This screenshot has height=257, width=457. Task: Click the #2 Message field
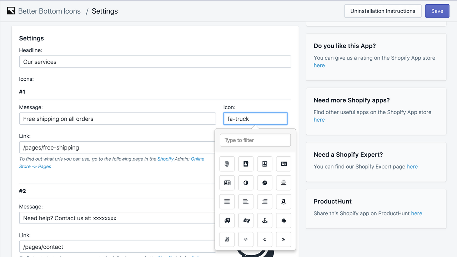[117, 218]
